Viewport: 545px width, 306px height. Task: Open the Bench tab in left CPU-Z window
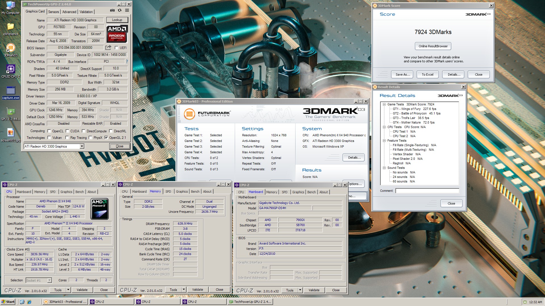coord(80,192)
